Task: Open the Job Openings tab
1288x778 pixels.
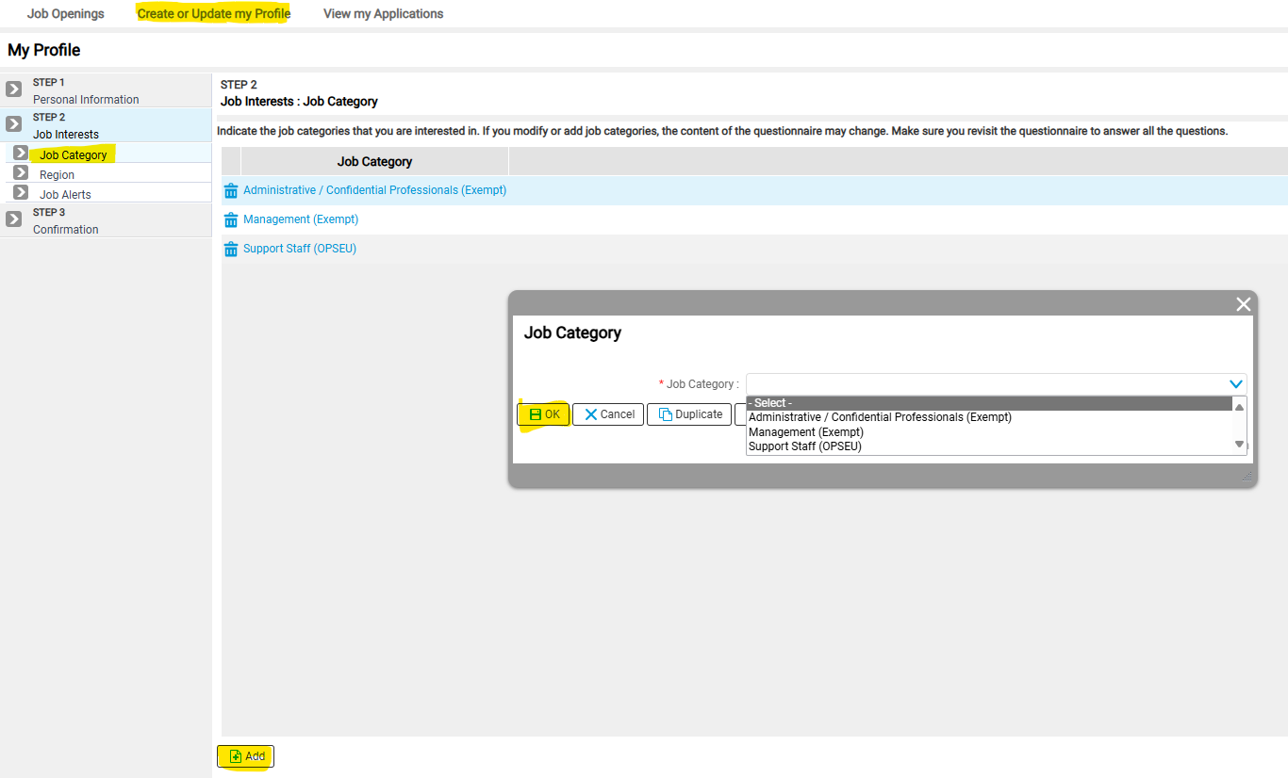Action: (x=66, y=14)
